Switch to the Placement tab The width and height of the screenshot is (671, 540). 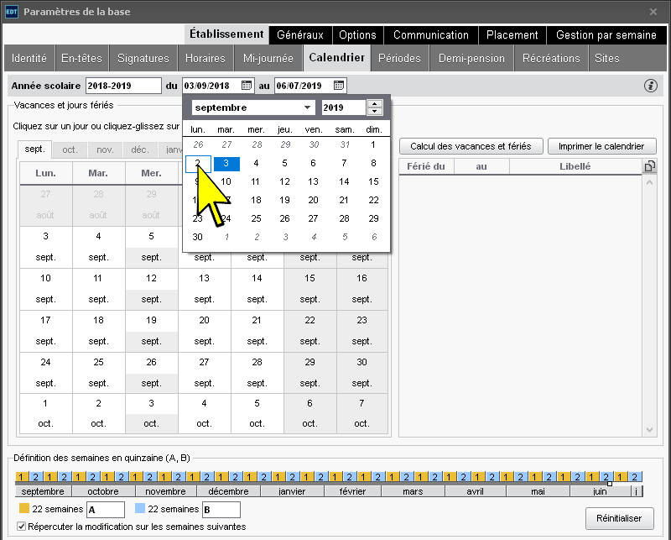(x=512, y=34)
